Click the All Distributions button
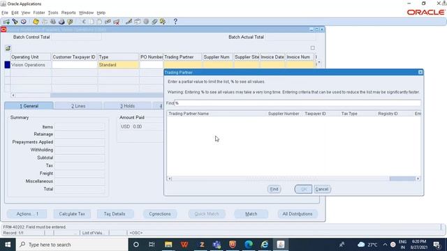This screenshot has height=251, width=447. [298, 214]
